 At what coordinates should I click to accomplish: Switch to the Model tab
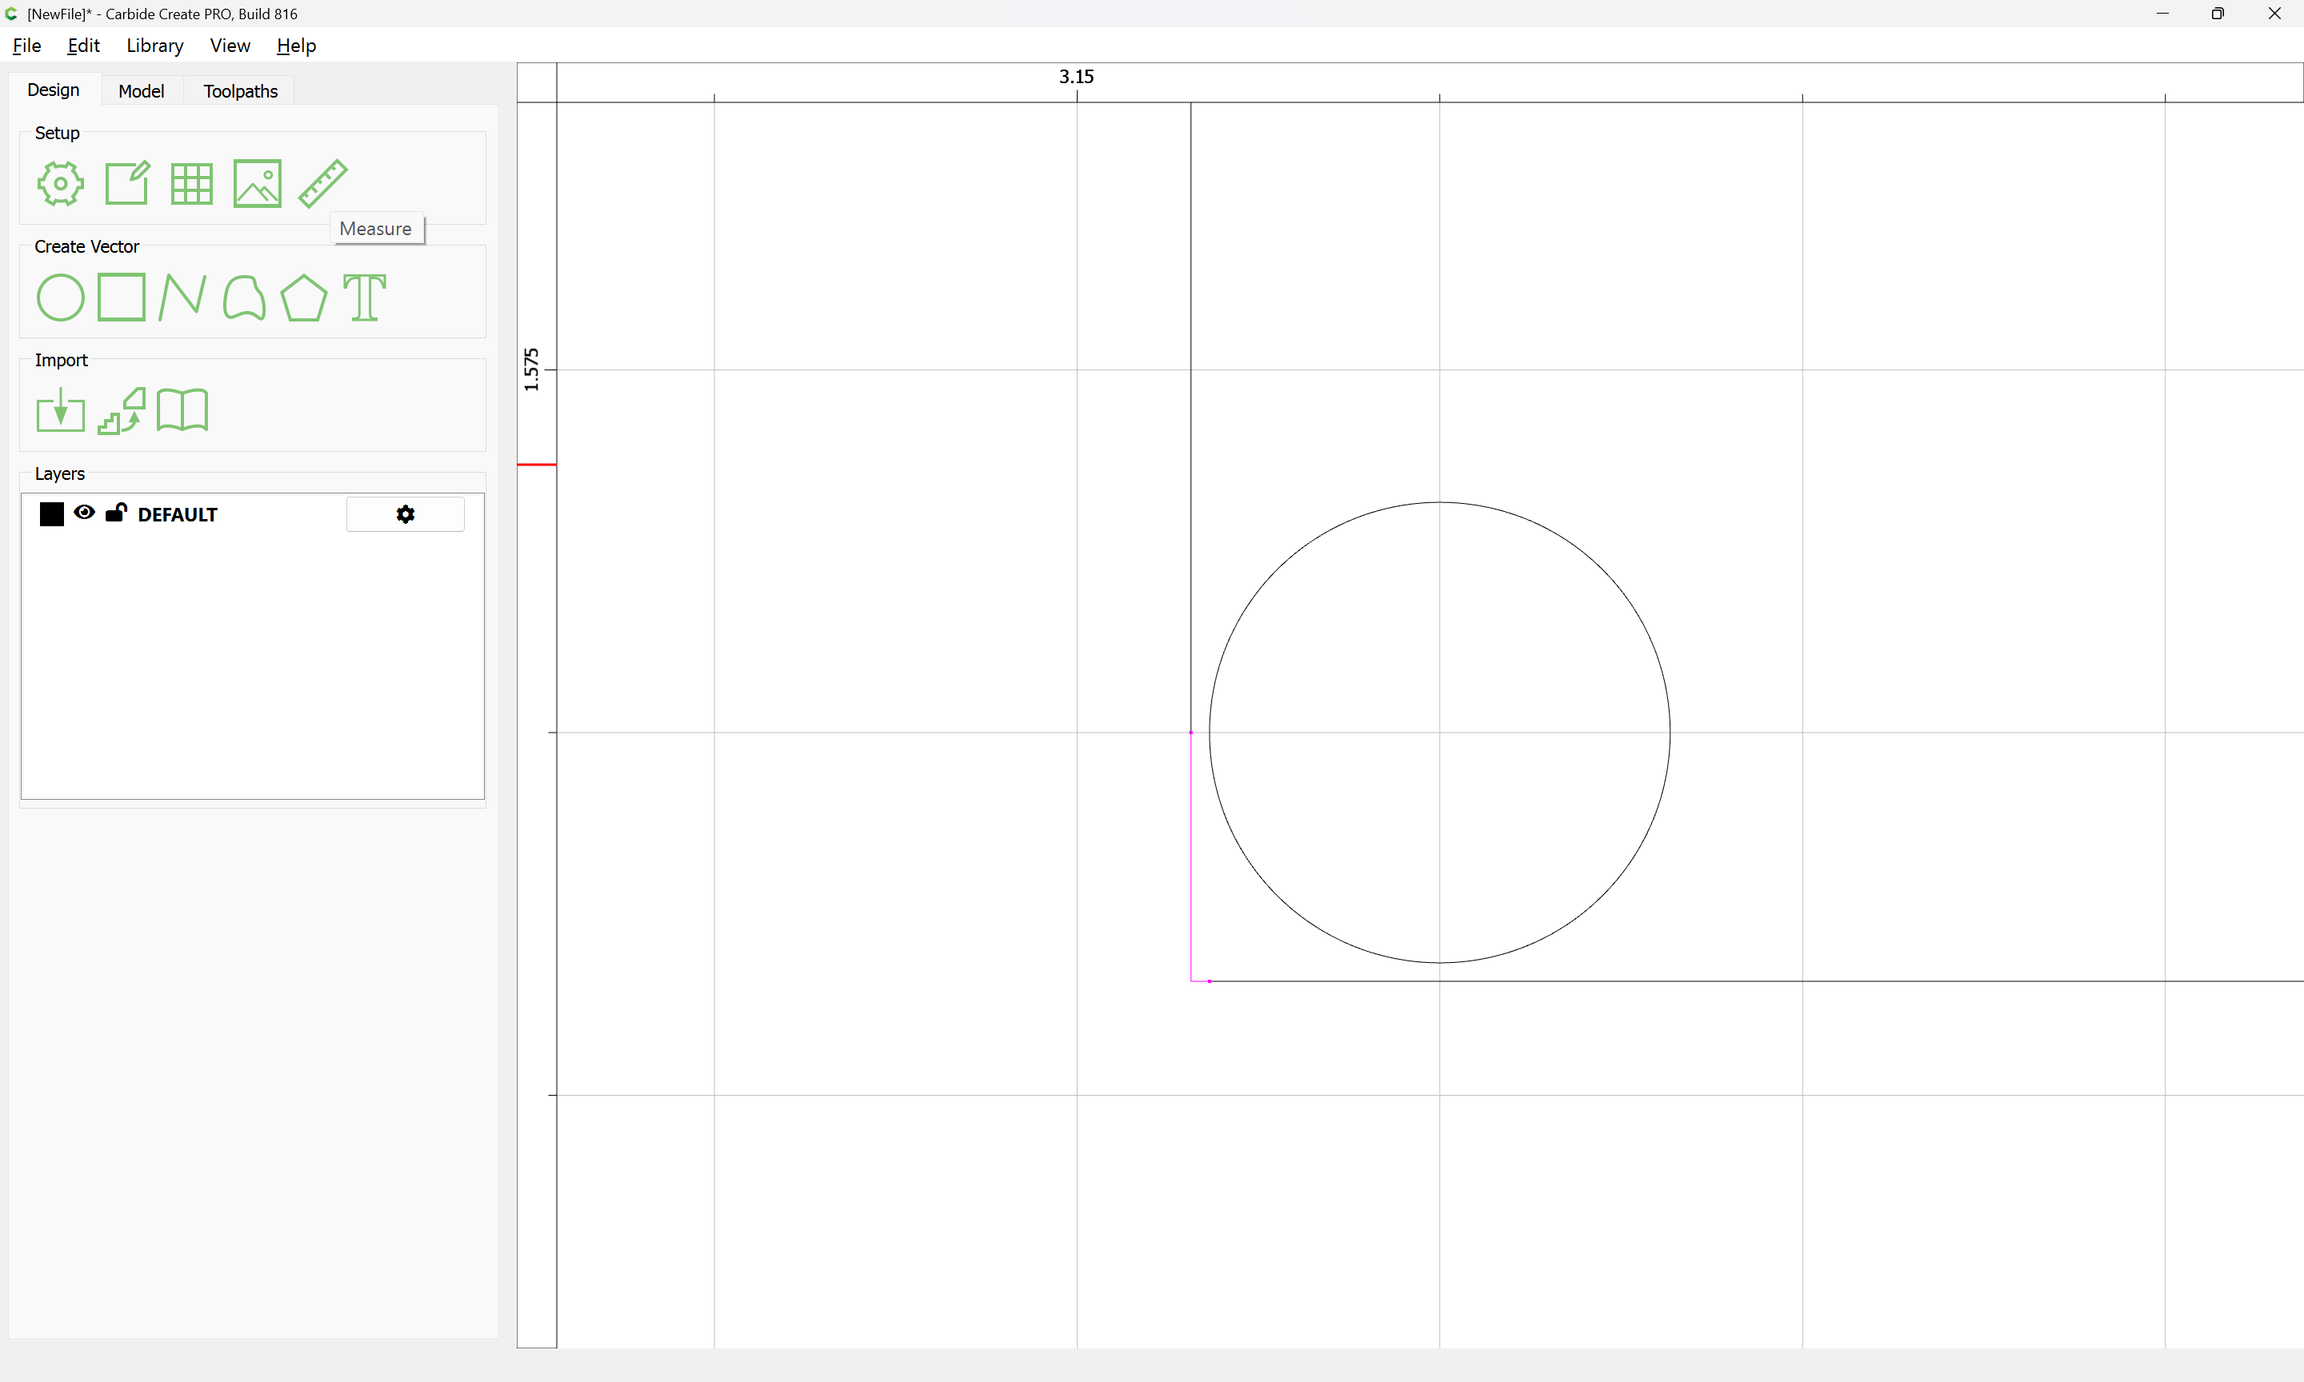[142, 90]
